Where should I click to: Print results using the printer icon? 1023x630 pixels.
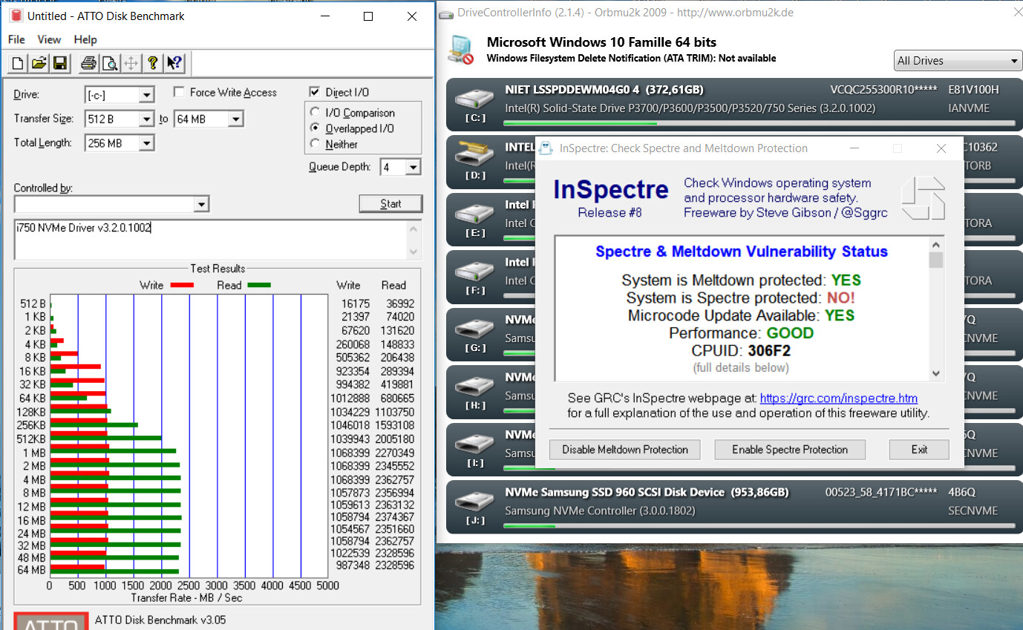[x=88, y=63]
